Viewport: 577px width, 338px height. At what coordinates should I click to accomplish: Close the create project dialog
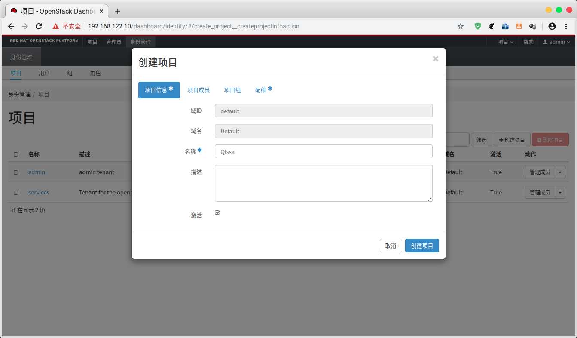[436, 59]
